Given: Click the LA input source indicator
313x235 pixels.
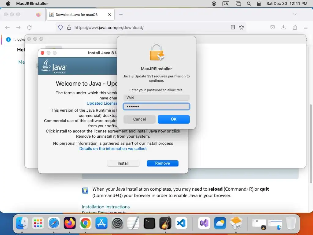Looking at the screenshot, I should [x=226, y=4].
